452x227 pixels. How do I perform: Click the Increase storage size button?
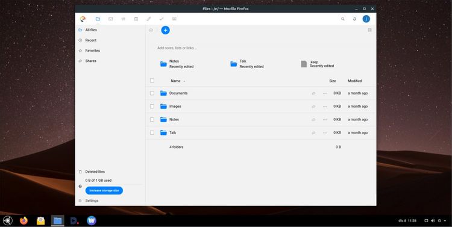click(x=104, y=190)
